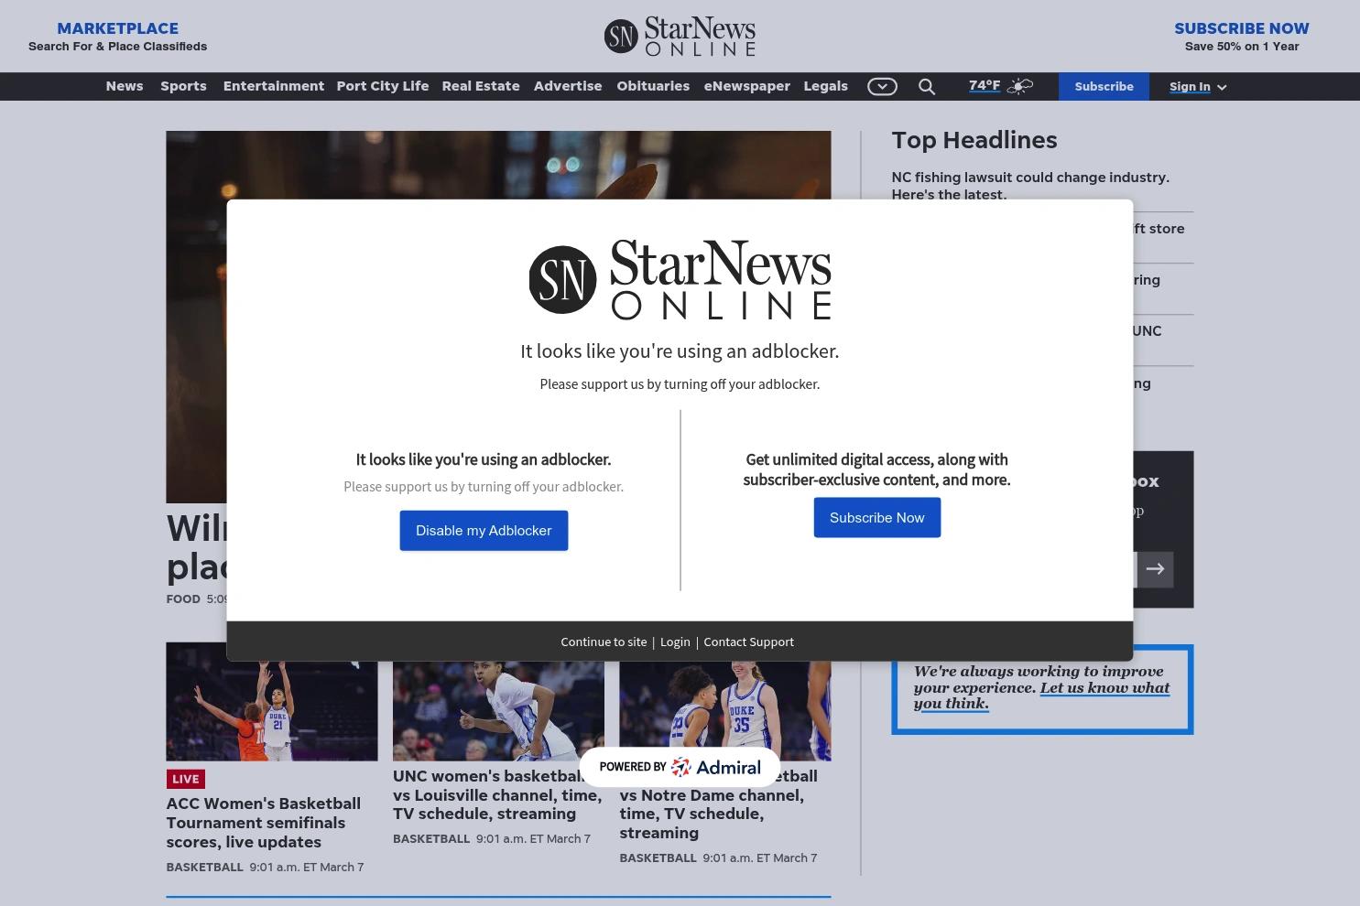
Task: Open ACC Women's Basketball Tournament live story
Action: tap(263, 823)
